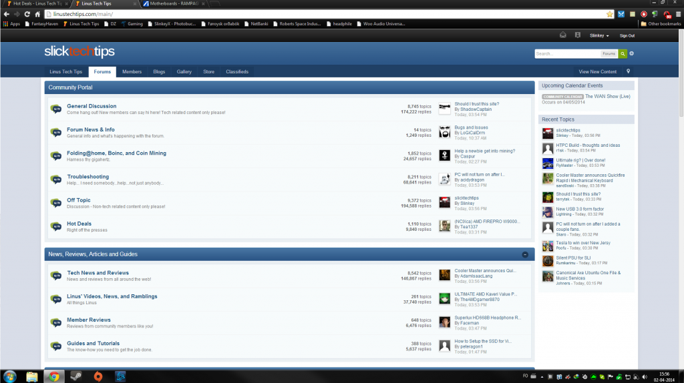The image size is (684, 383).
Task: Open the notifications icon next to Slinkey
Action: (578, 35)
